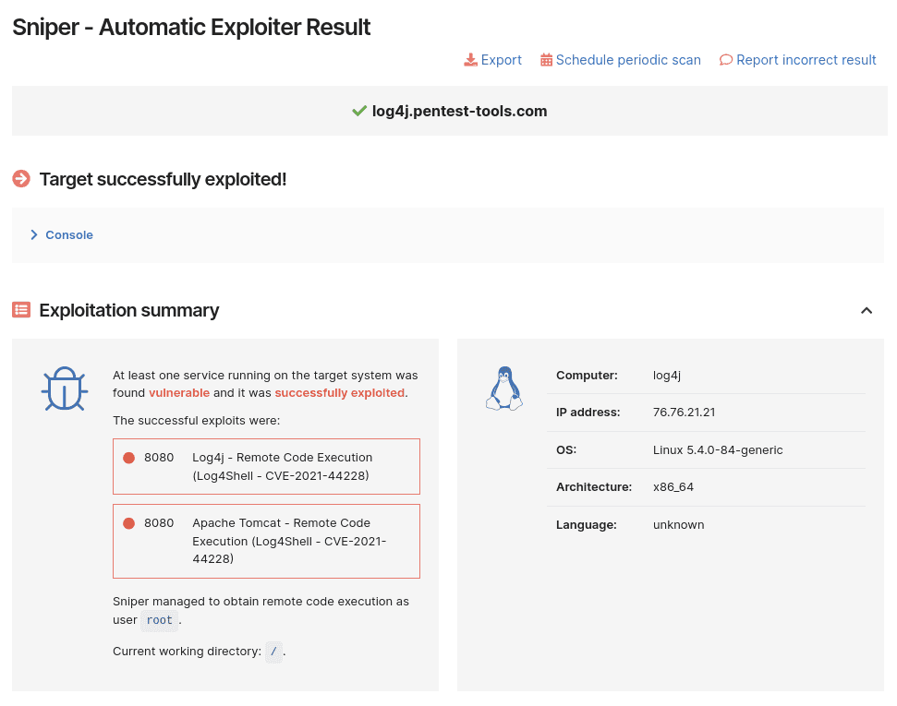The height and width of the screenshot is (706, 897).
Task: Click the speech bubble icon for reporting results
Action: point(726,59)
